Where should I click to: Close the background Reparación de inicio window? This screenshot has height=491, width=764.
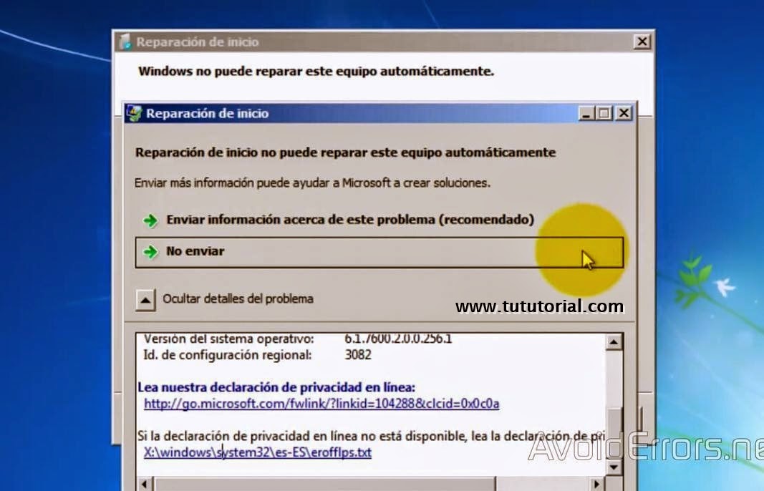(x=642, y=42)
